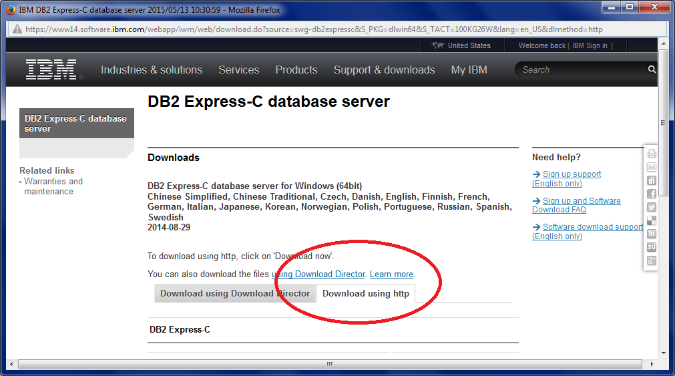Click the vertical scrollbar up arrow
Viewport: 675px width, 376px height.
pos(664,43)
